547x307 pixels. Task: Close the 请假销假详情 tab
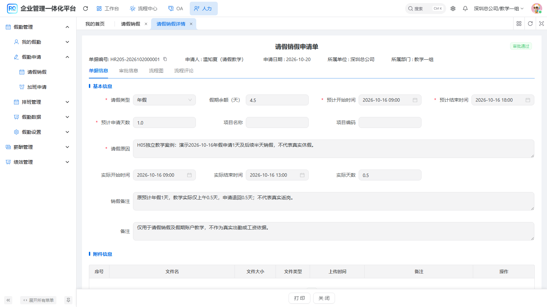tap(191, 24)
